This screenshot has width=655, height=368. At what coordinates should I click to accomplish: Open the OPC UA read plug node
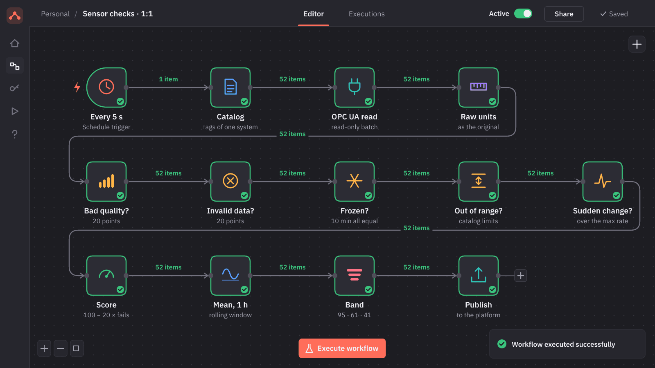[355, 88]
